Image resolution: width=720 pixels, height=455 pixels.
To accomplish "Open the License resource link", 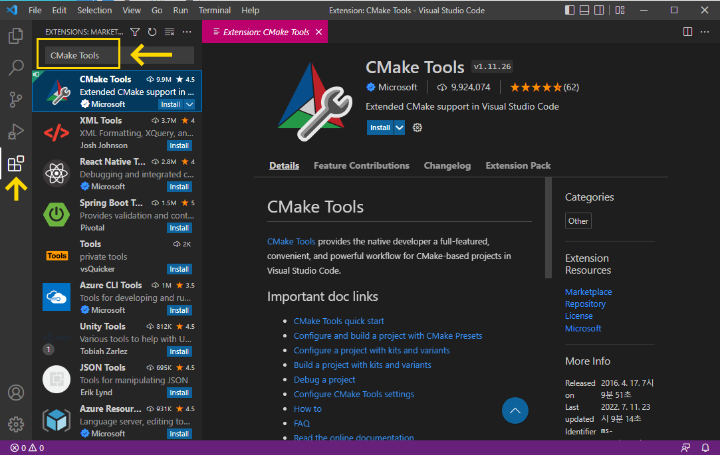I will coord(578,316).
